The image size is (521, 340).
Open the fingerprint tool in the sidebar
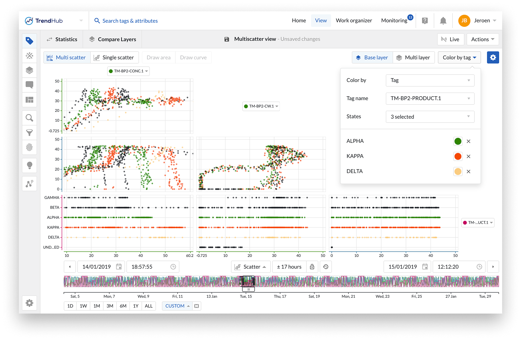coord(29,147)
